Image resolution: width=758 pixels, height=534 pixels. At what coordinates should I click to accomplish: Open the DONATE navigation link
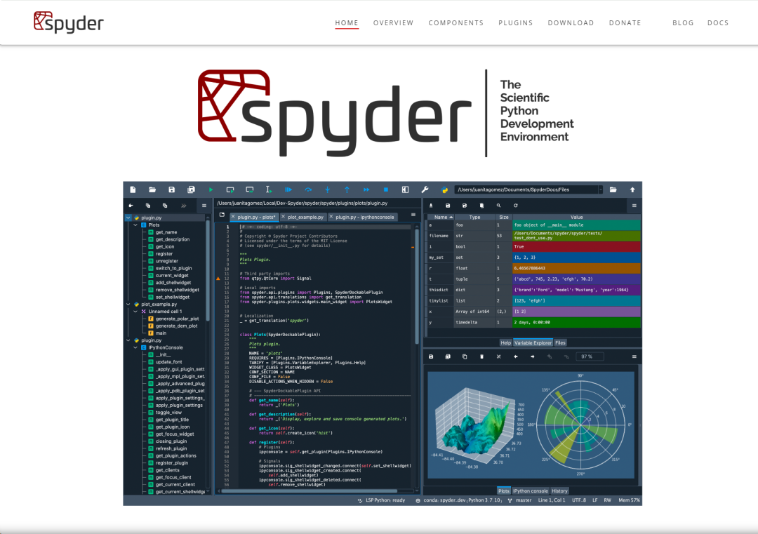(x=625, y=22)
